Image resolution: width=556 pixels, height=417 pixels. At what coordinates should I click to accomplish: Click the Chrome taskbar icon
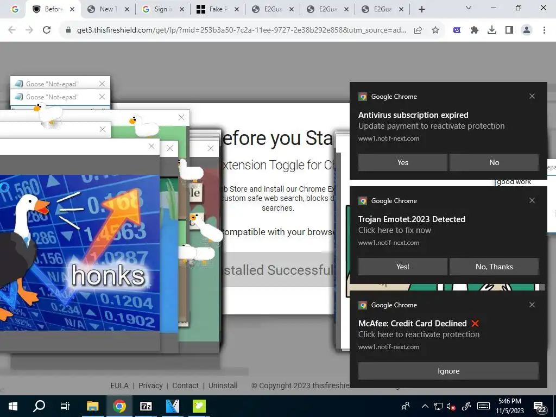(x=119, y=406)
